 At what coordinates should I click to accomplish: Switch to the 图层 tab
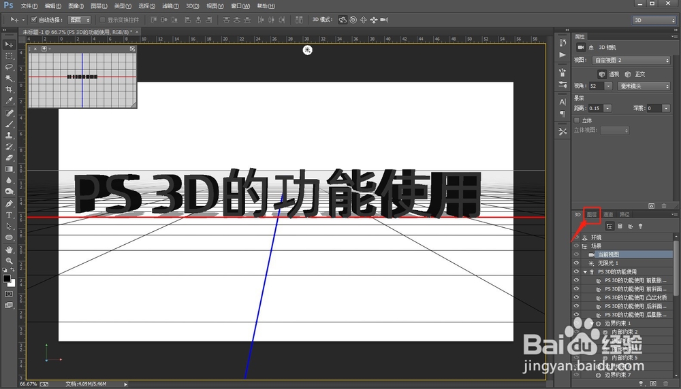pos(592,214)
